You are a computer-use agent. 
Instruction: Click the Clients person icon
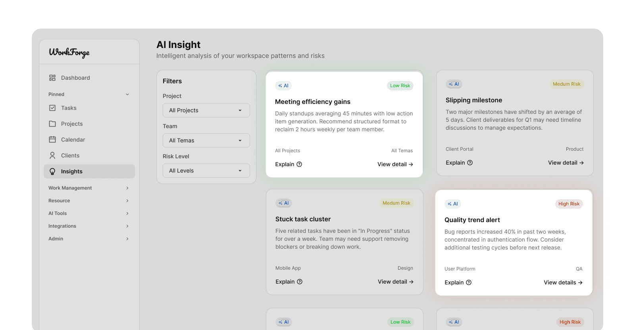52,155
